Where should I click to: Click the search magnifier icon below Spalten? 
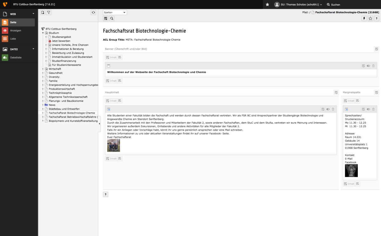[x=112, y=19]
